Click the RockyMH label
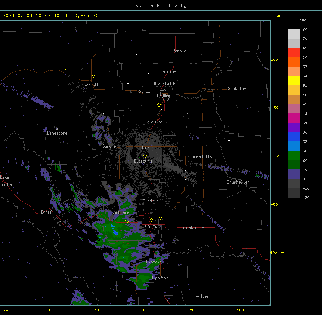This screenshot has height=315, width=322. (92, 85)
